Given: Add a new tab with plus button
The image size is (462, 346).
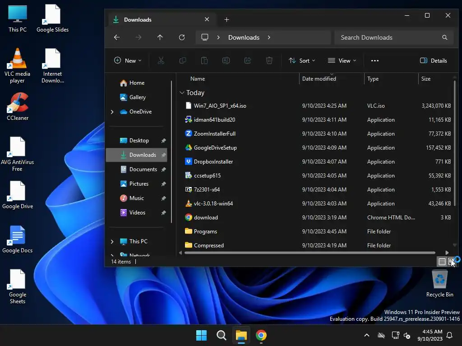Looking at the screenshot, I should 226,20.
